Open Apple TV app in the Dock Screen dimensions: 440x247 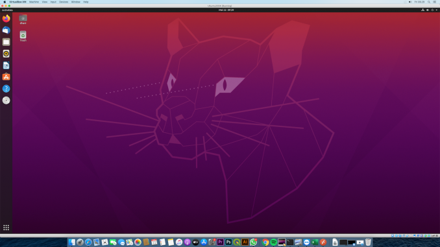[x=195, y=242]
